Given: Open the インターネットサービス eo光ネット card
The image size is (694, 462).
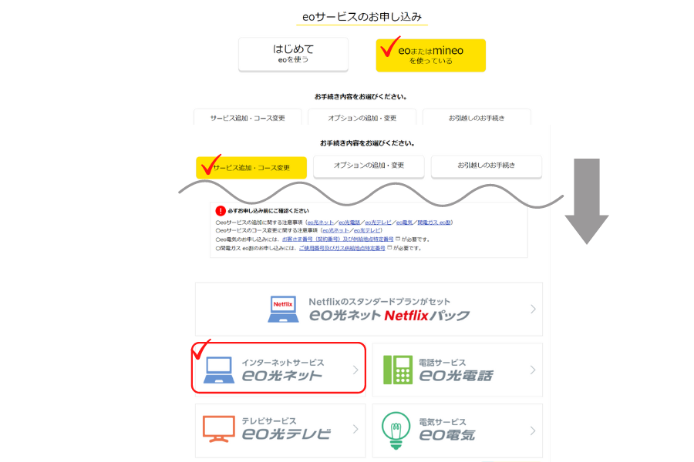Looking at the screenshot, I should click(x=279, y=368).
